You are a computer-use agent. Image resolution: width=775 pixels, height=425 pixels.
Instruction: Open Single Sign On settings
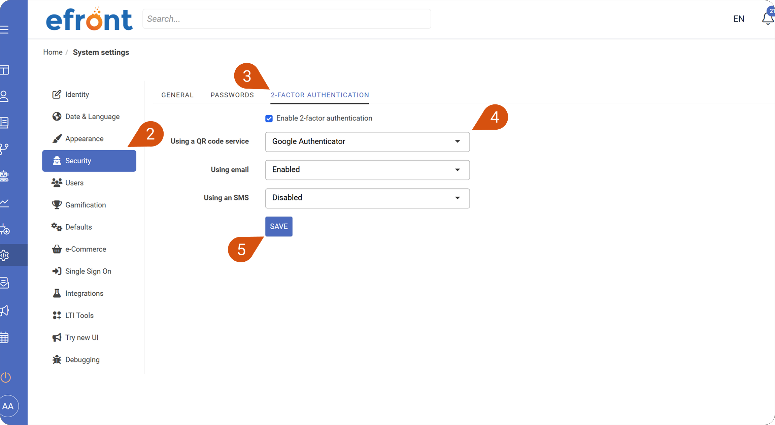pyautogui.click(x=88, y=271)
